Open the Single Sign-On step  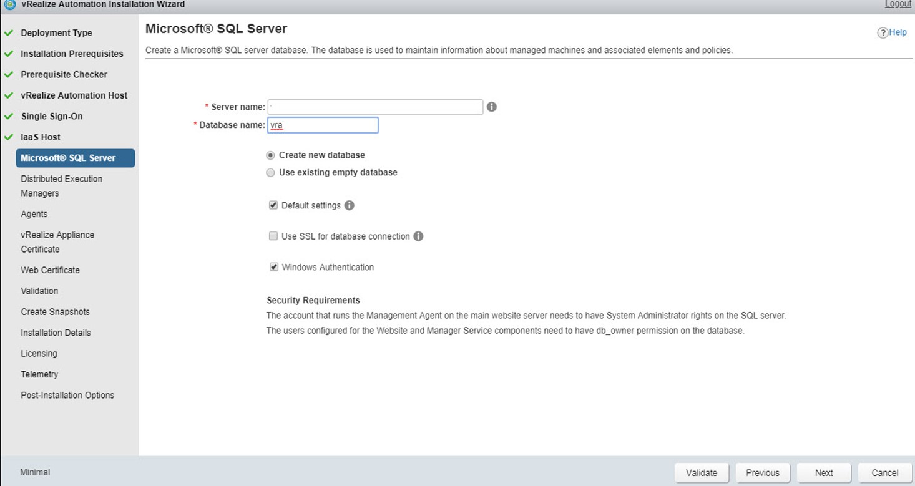pos(52,116)
